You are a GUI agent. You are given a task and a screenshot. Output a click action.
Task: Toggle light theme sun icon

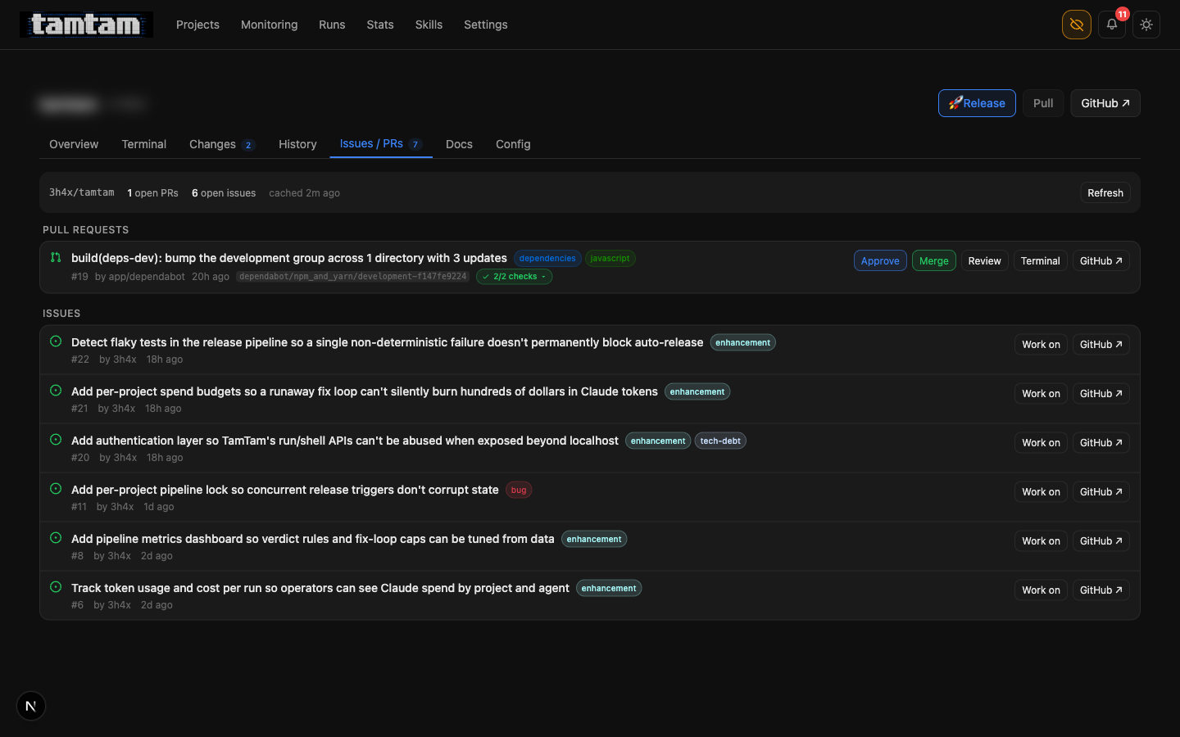point(1146,25)
